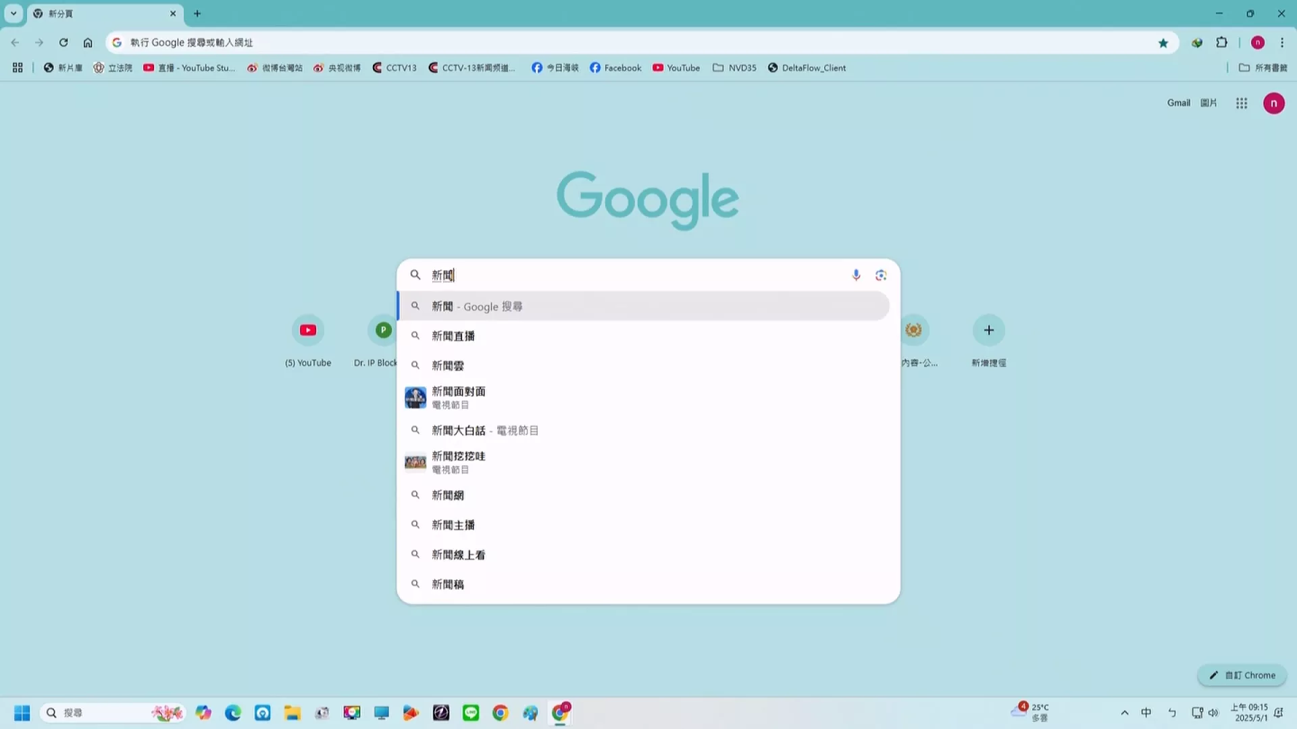Open the Gmail link
This screenshot has height=729, width=1297.
(1179, 103)
